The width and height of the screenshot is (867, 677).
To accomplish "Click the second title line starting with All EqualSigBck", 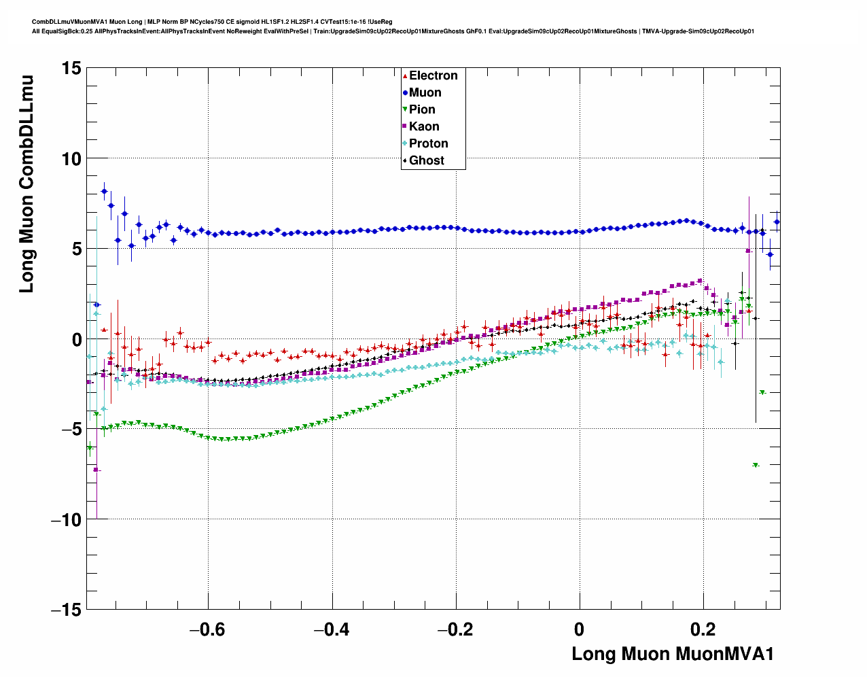I will click(393, 31).
